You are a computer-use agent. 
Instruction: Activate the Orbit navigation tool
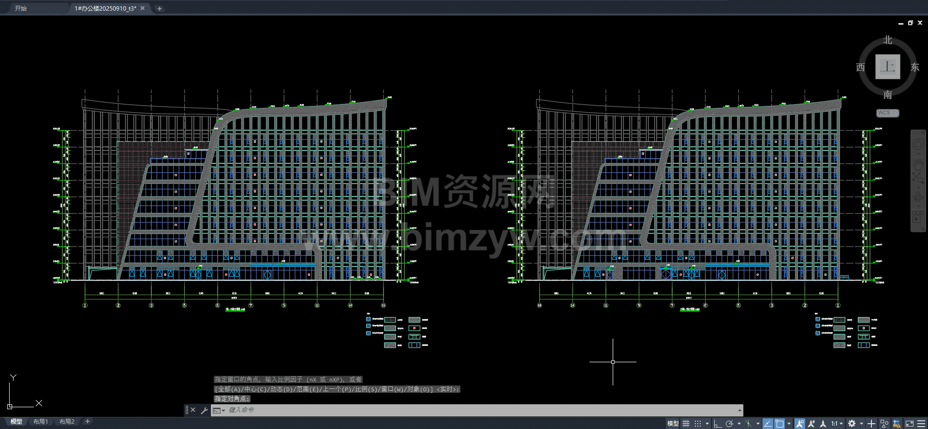pyautogui.click(x=918, y=197)
